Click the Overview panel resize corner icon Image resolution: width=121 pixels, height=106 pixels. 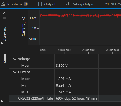click(x=2, y=43)
